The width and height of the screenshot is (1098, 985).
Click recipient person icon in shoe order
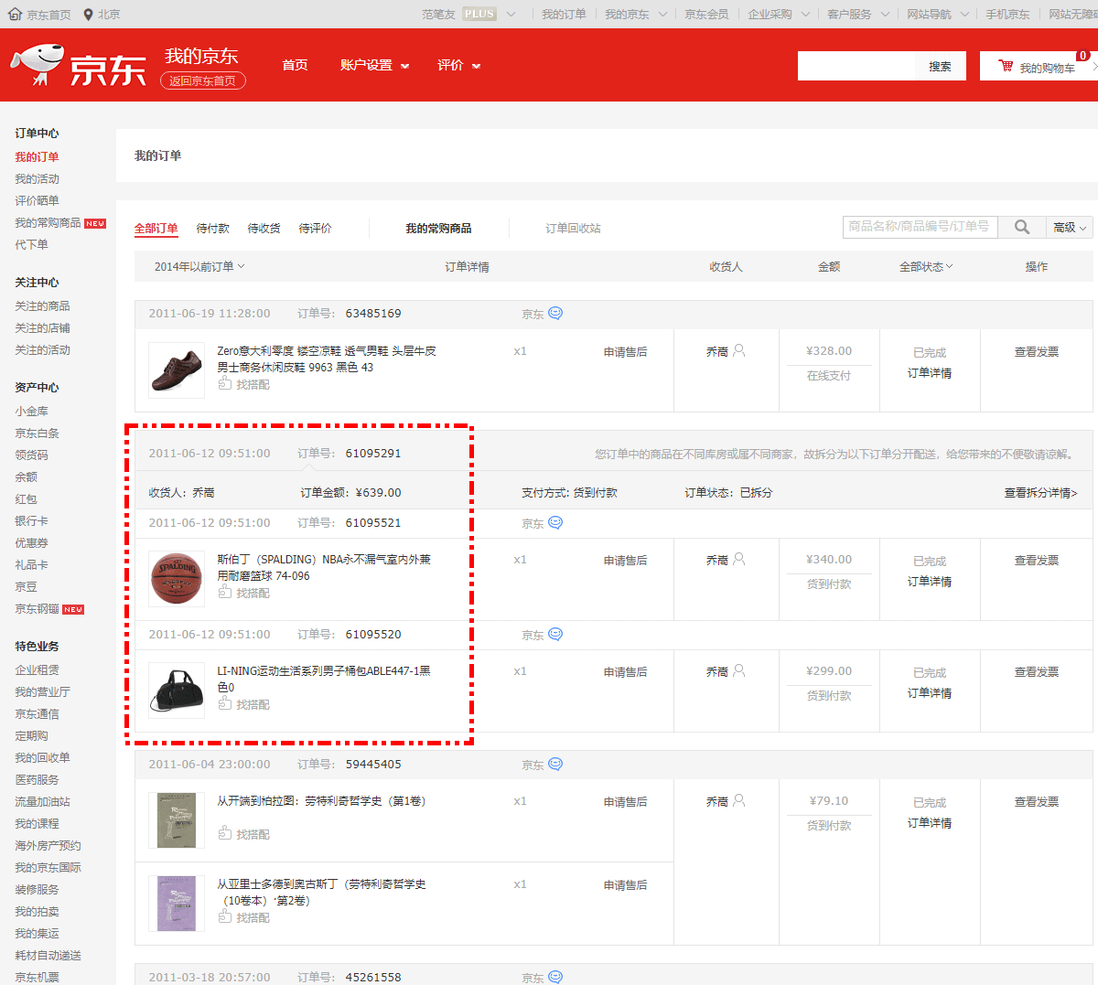739,350
